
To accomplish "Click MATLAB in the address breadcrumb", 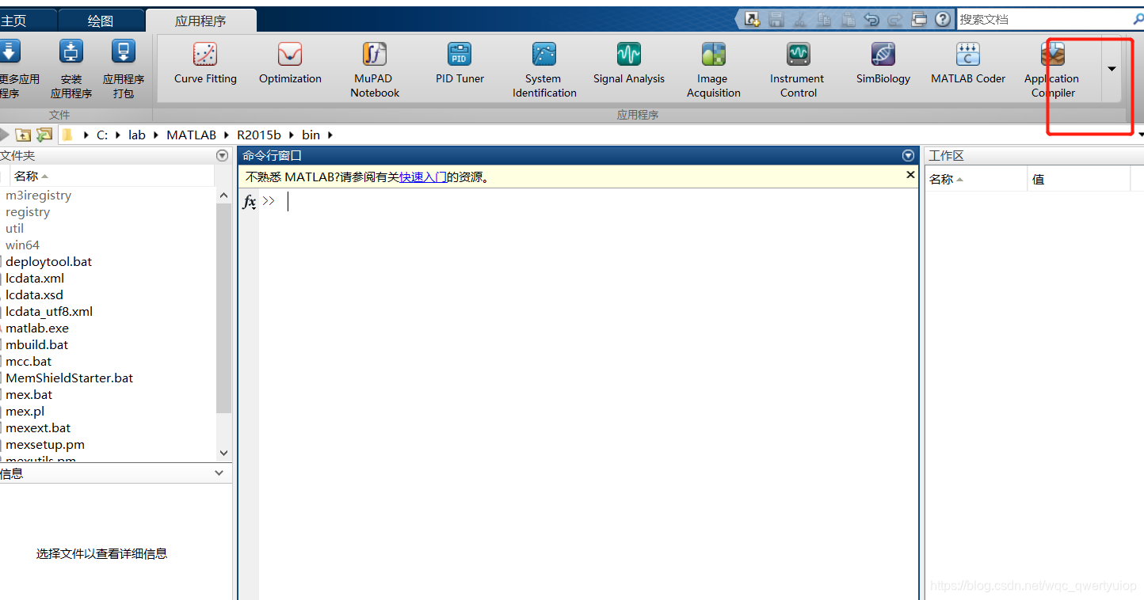I will pyautogui.click(x=191, y=135).
